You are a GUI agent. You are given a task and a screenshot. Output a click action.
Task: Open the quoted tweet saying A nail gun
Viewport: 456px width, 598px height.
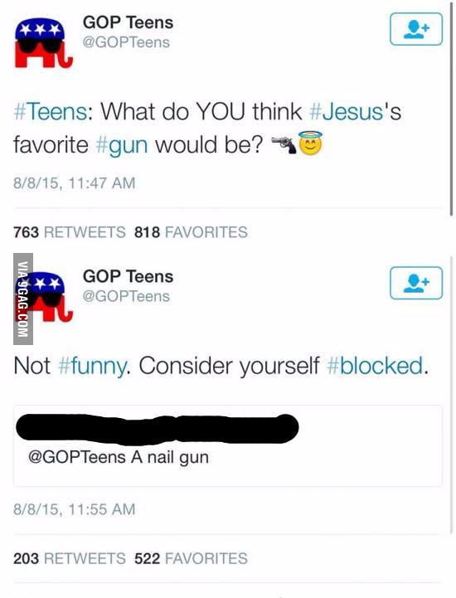click(x=228, y=446)
